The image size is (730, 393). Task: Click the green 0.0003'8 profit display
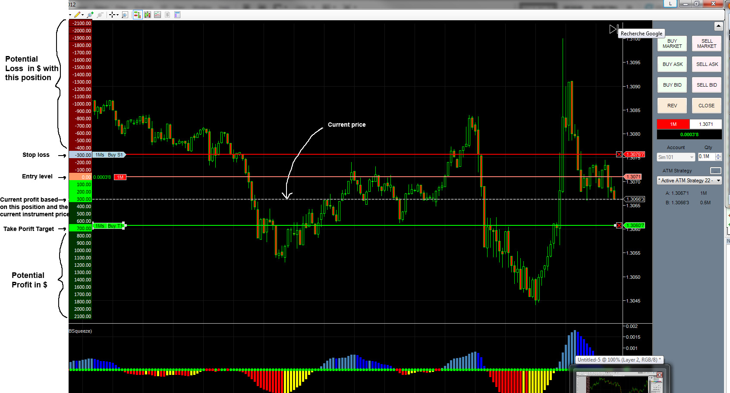tap(689, 134)
